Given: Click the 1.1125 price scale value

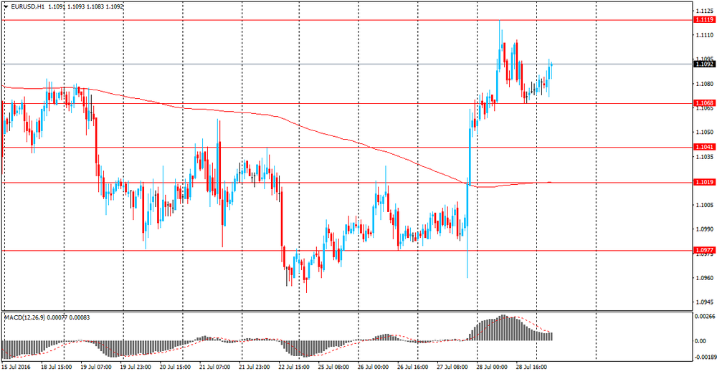Looking at the screenshot, I should (x=705, y=11).
